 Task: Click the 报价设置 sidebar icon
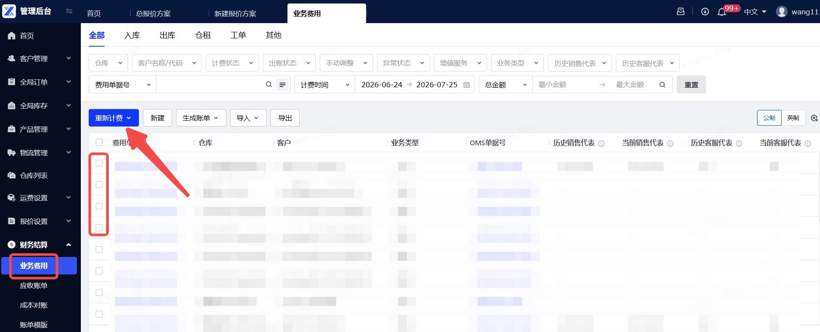pyautogui.click(x=12, y=221)
